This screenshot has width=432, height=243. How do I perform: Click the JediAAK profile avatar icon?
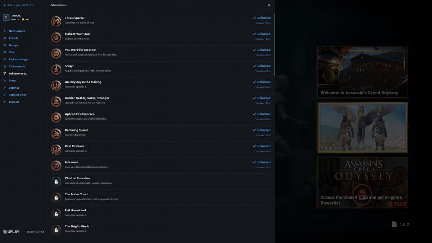6,17
